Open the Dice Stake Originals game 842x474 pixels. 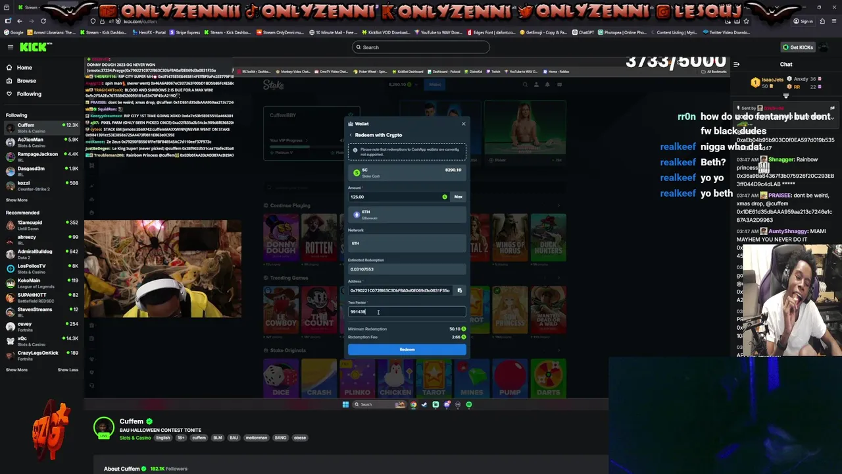[281, 379]
